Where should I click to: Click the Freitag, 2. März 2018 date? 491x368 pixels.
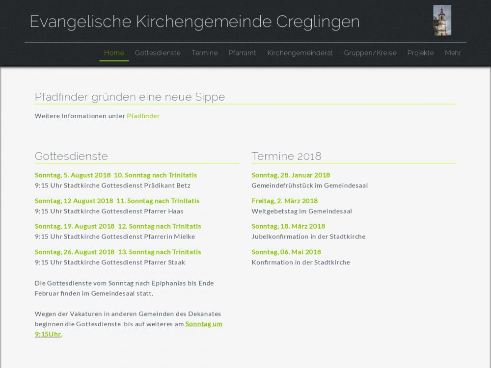[x=284, y=201]
